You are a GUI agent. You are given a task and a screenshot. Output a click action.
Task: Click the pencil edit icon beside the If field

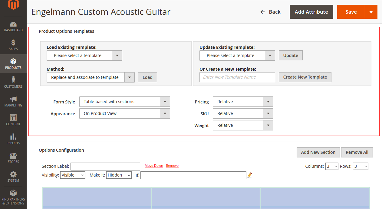tap(249, 175)
